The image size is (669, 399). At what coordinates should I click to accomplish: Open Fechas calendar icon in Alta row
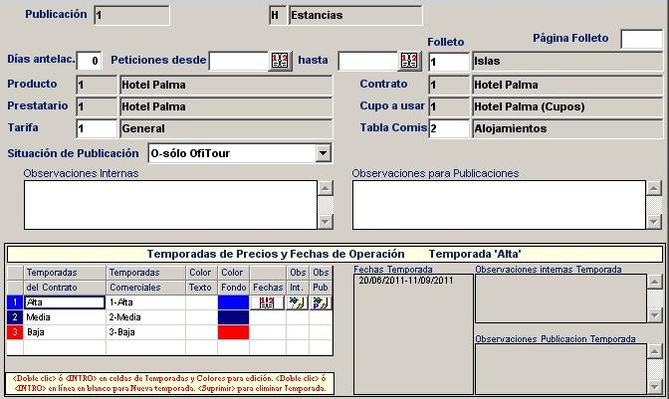click(267, 302)
